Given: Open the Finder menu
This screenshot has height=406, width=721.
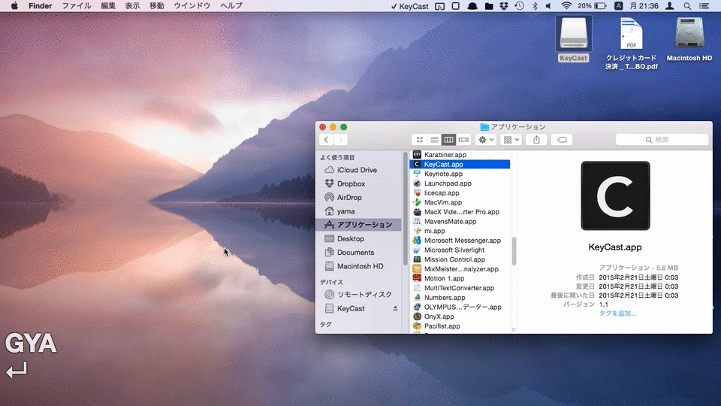Looking at the screenshot, I should click(40, 6).
